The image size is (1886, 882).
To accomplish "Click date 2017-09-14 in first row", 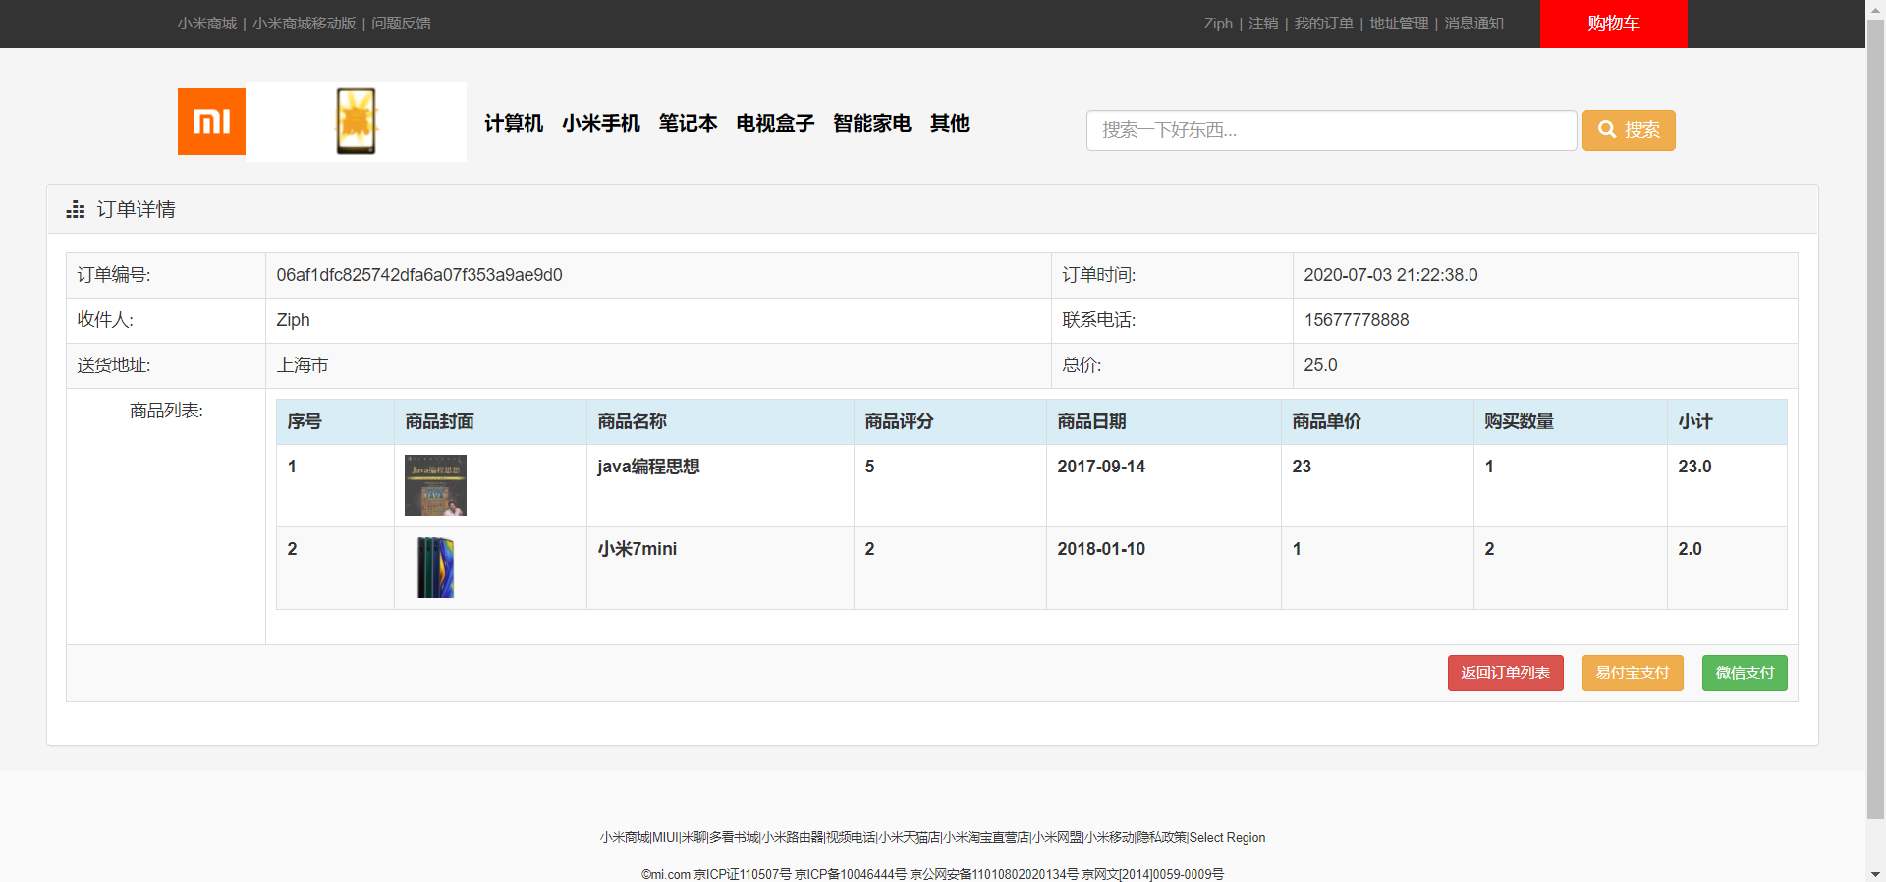I will (x=1101, y=467).
